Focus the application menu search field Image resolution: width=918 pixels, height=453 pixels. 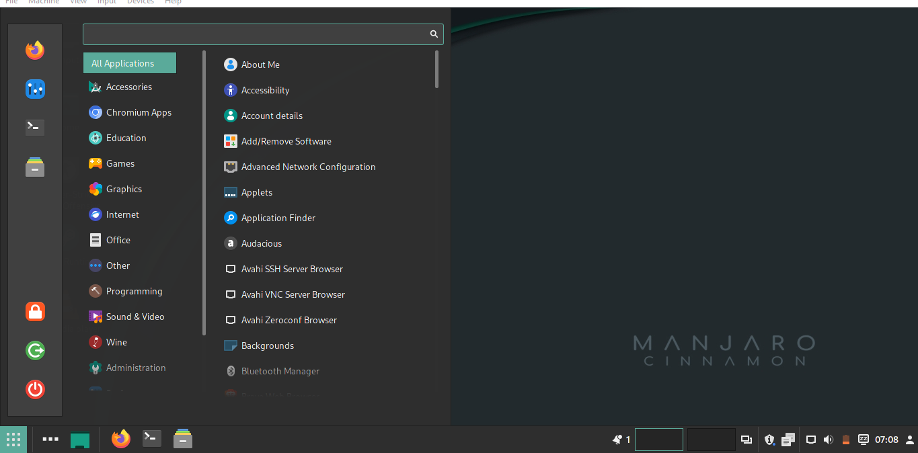pyautogui.click(x=263, y=34)
